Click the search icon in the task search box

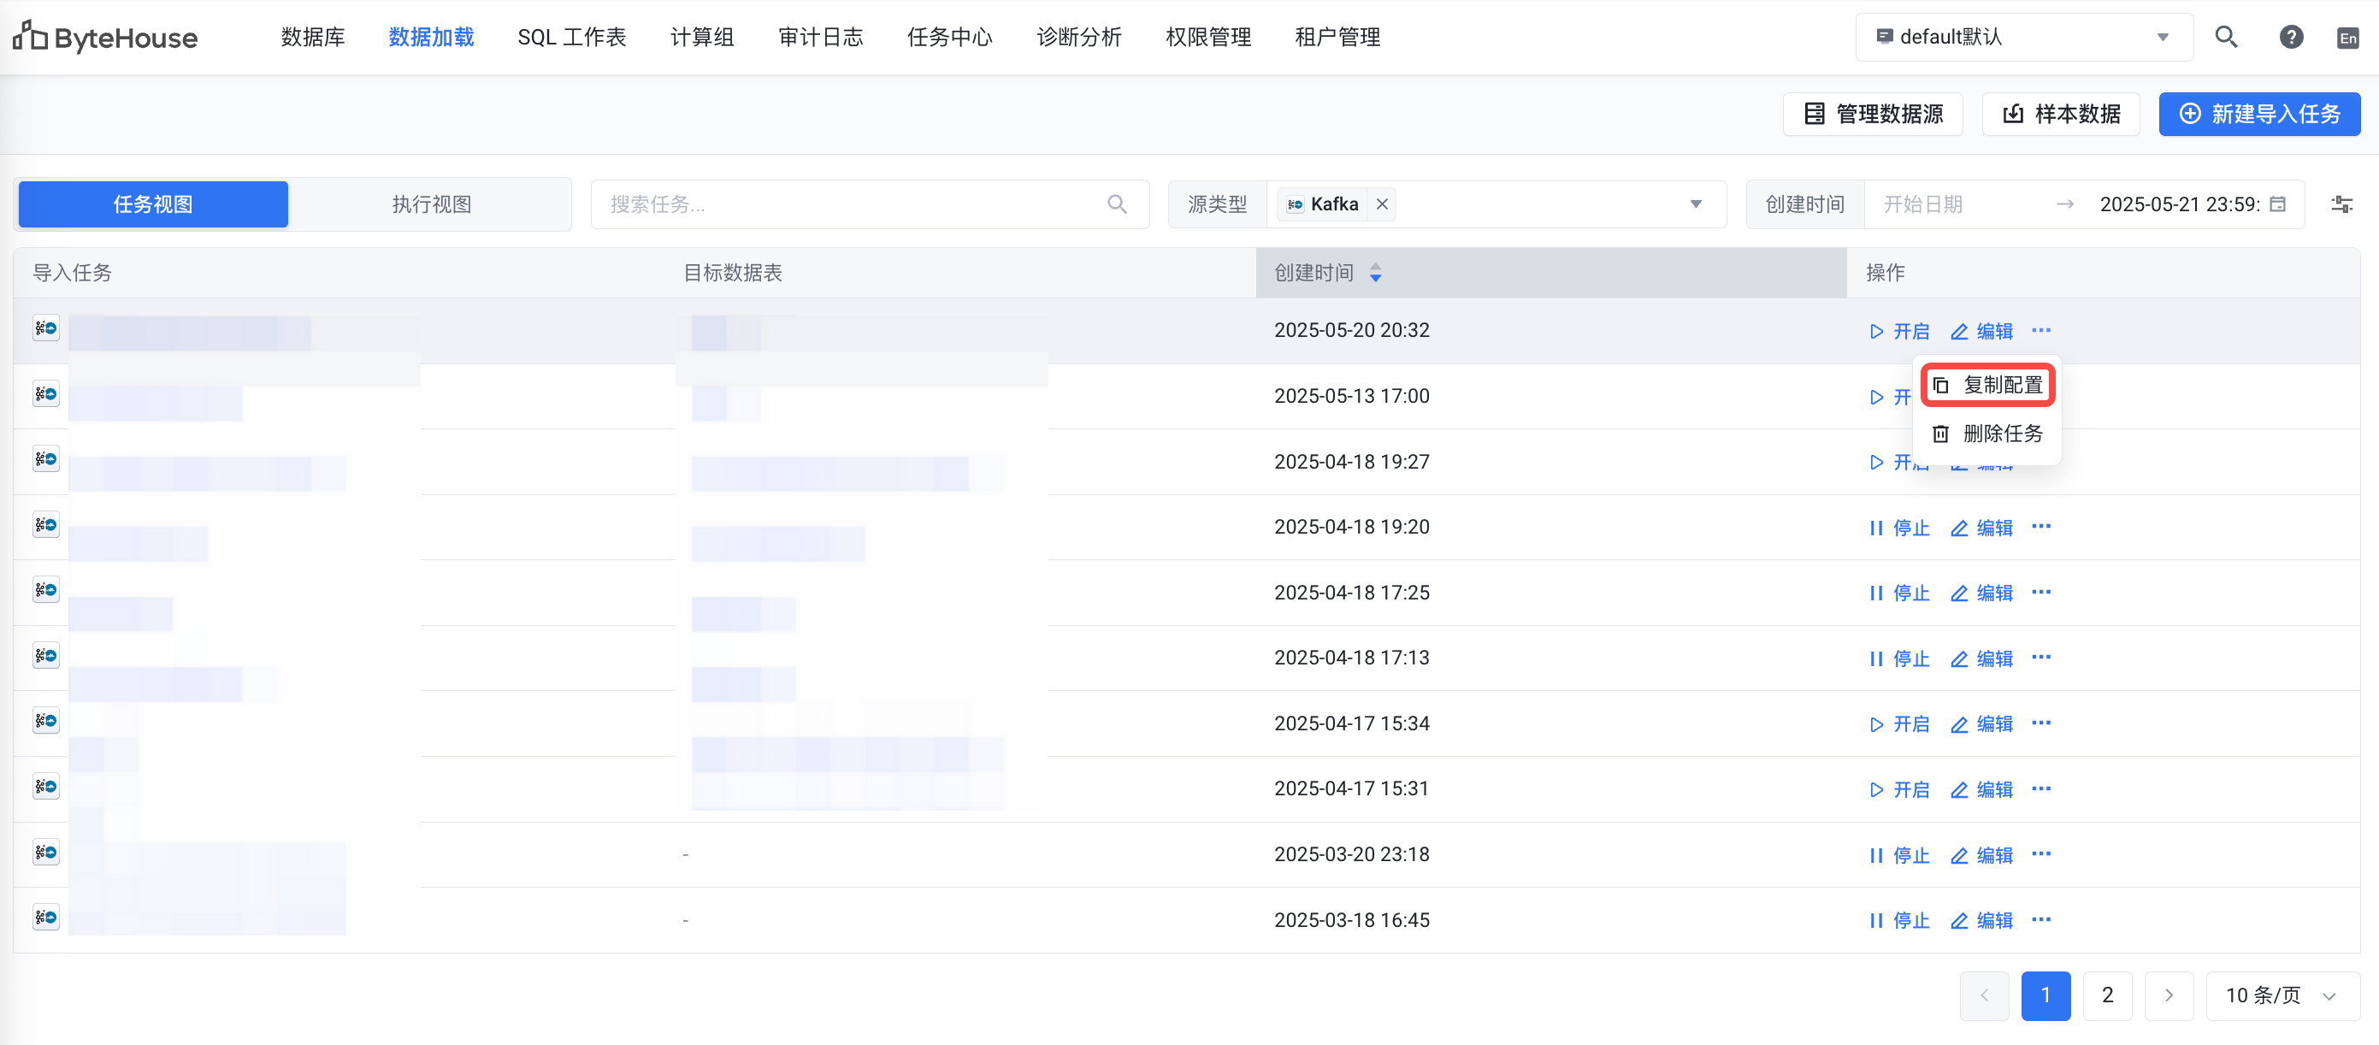(x=1117, y=204)
